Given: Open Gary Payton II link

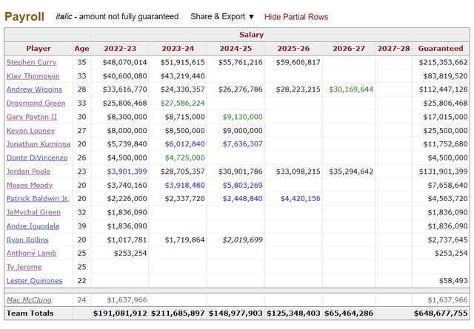Looking at the screenshot, I should coord(31,117).
